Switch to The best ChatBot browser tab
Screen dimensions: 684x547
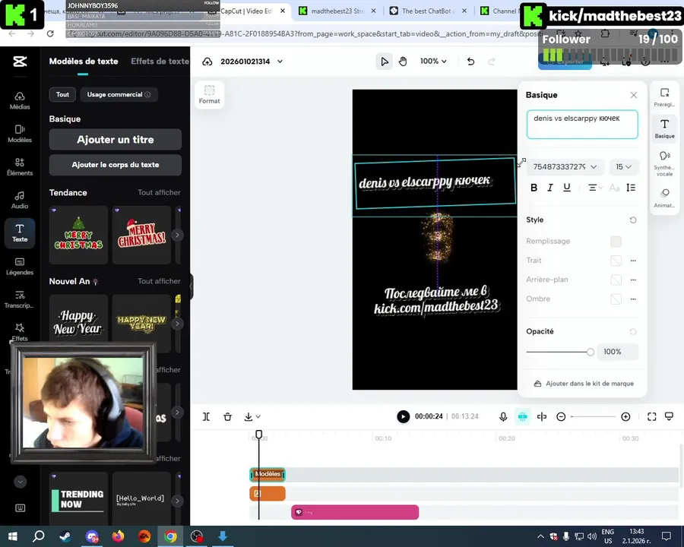pos(428,11)
